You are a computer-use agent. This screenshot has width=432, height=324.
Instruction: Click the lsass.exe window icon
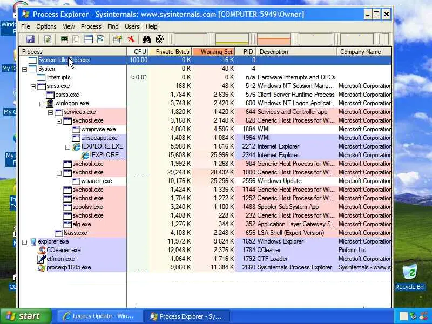tap(59, 233)
